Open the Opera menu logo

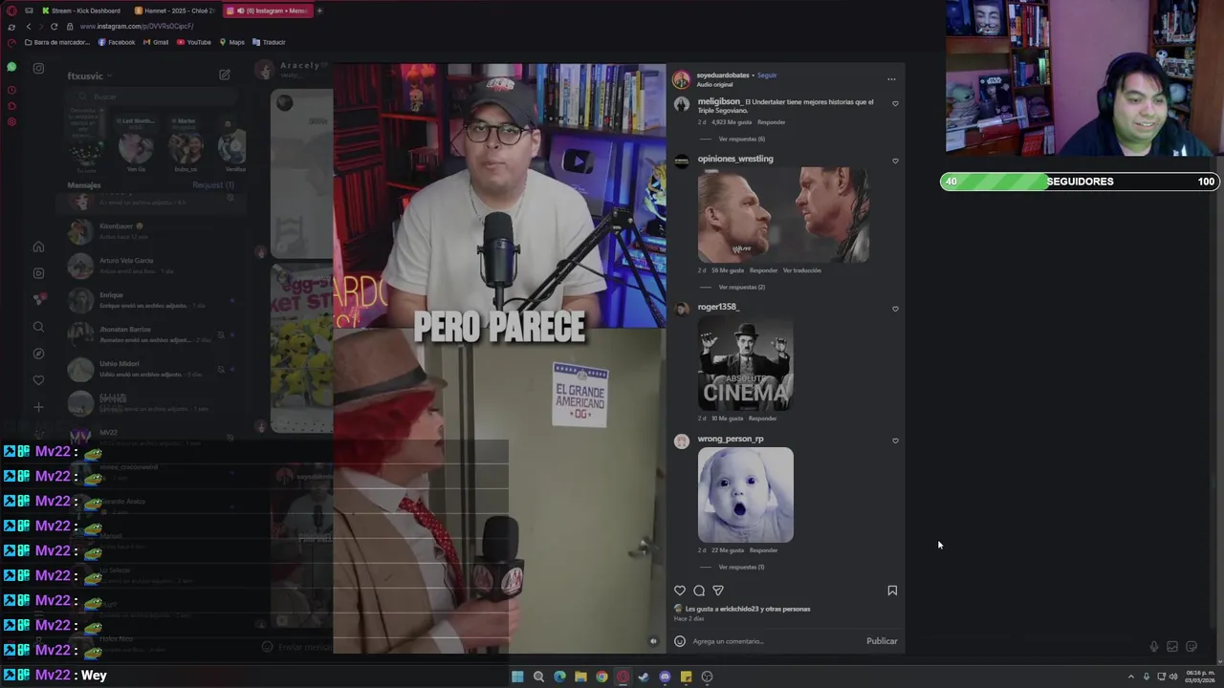(x=11, y=11)
